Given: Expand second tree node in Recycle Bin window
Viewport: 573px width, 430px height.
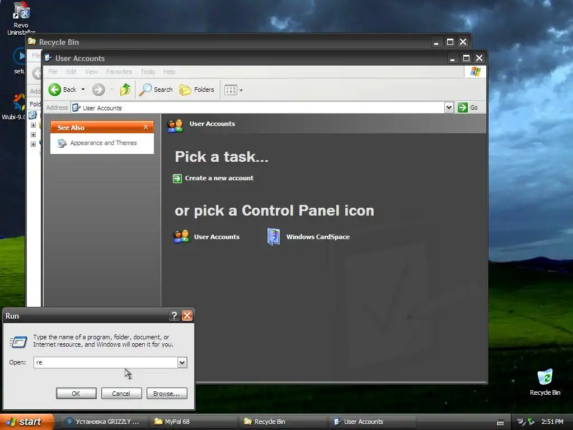Looking at the screenshot, I should point(33,134).
